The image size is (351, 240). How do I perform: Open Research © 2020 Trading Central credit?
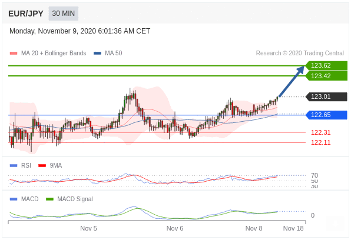[x=300, y=53]
